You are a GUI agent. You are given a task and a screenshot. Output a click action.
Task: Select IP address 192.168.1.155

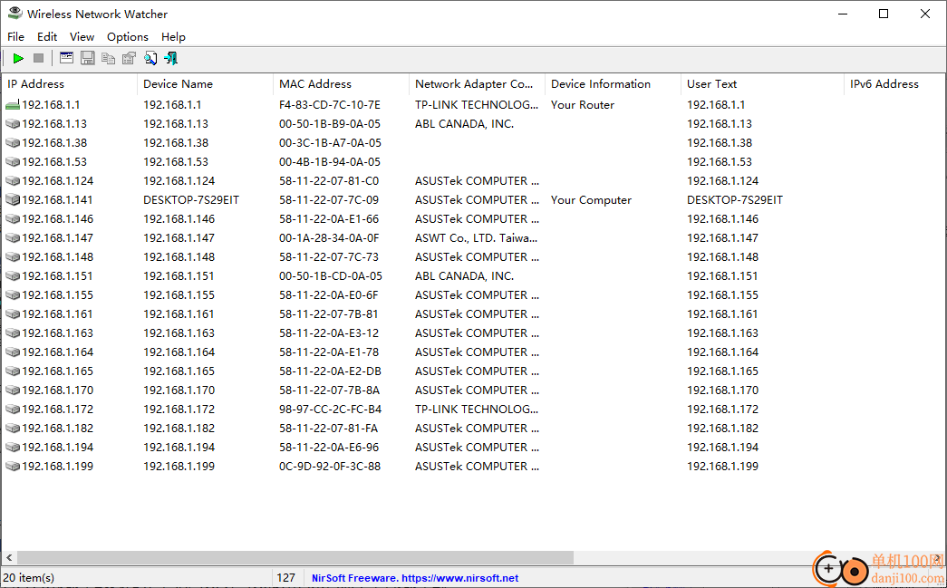tap(58, 295)
